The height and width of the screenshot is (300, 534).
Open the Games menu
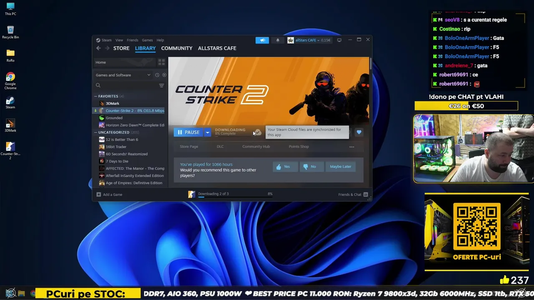click(x=147, y=40)
